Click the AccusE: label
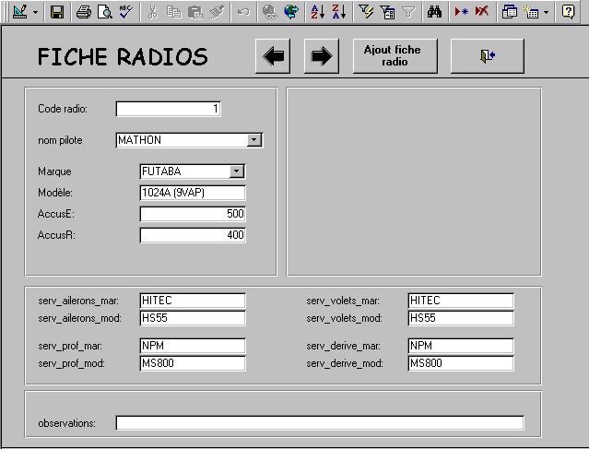589x449 pixels. [56, 214]
